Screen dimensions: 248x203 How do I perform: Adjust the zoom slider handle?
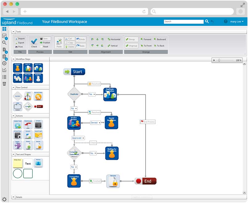point(219,60)
